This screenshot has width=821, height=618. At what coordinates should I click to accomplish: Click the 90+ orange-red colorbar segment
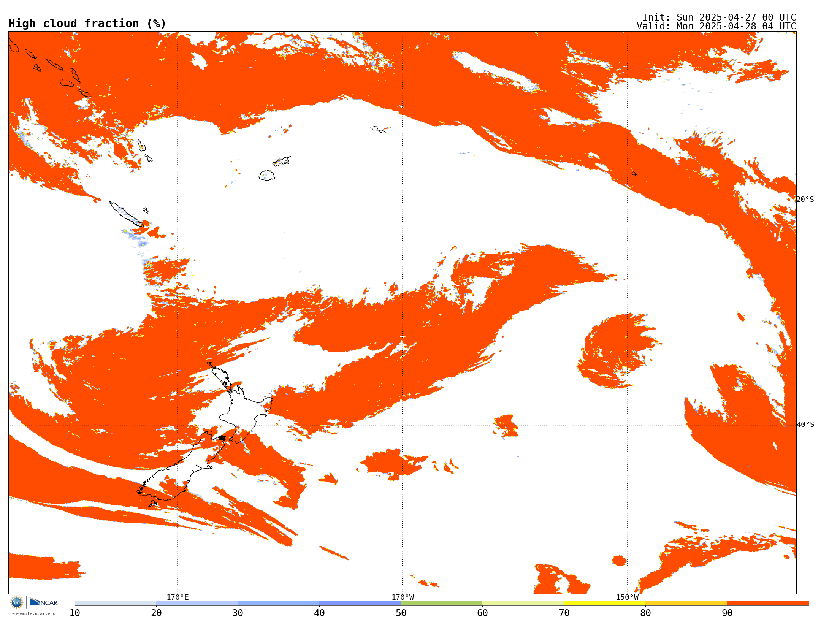[x=768, y=604]
